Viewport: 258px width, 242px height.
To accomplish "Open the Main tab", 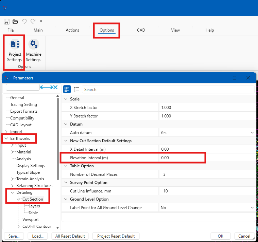I will (x=38, y=30).
